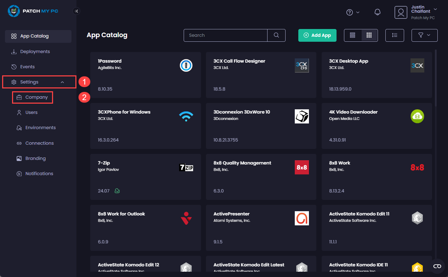This screenshot has height=277, width=448.
Task: Select Company under Settings
Action: click(36, 97)
